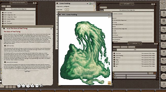This screenshot has height=92, width=166.
Task: Open Group dropdown in Images & Maps
Action: 20,9
